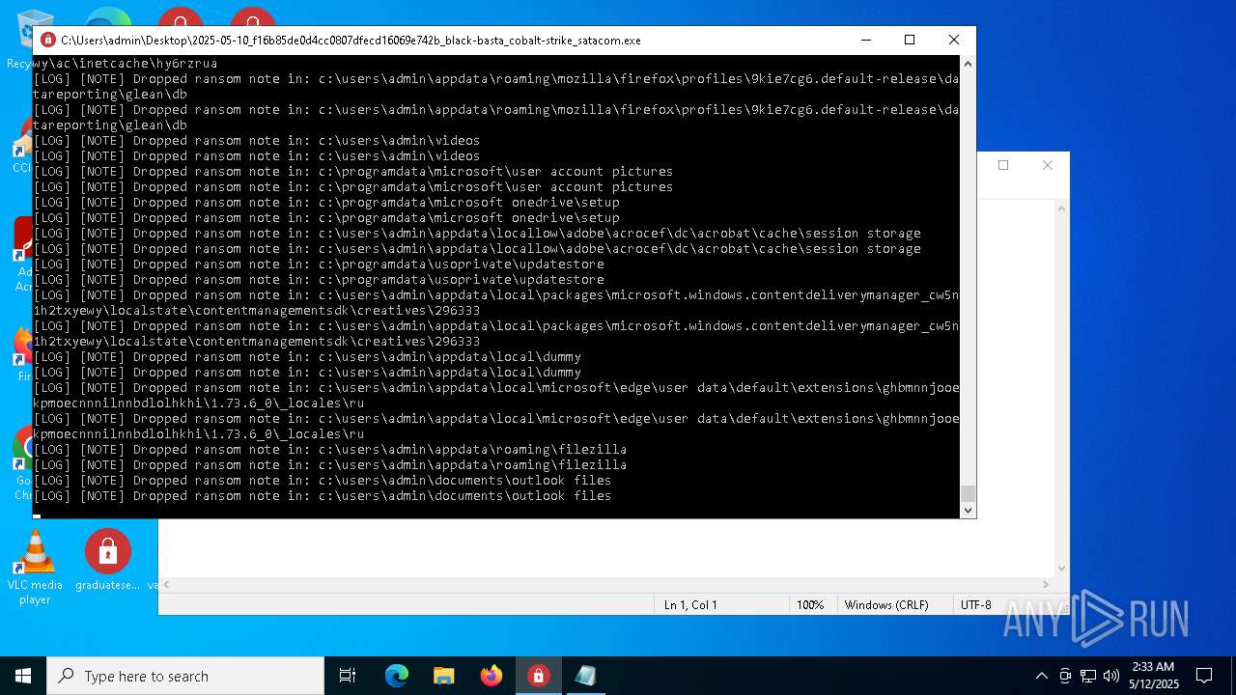Open the Recycle Bin desktop icon
The width and height of the screenshot is (1236, 695).
coord(35,39)
